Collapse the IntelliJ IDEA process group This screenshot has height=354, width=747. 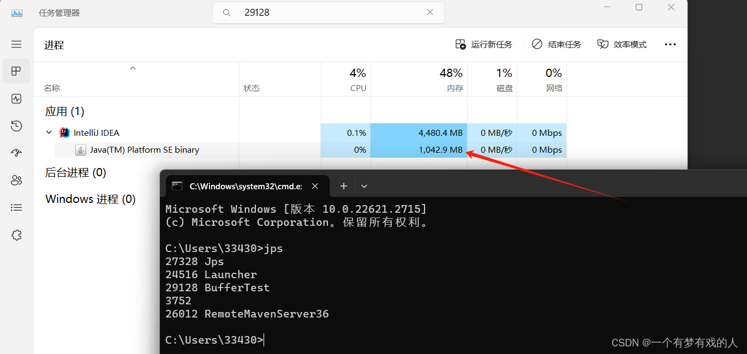click(x=49, y=133)
